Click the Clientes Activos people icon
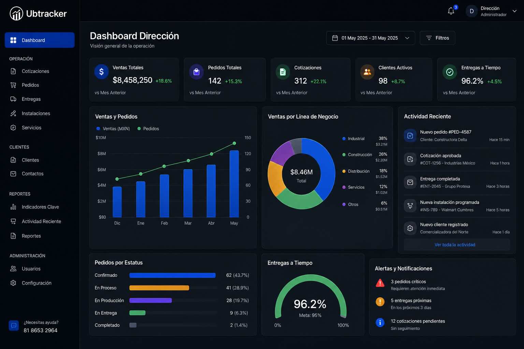524x349 pixels. point(367,72)
